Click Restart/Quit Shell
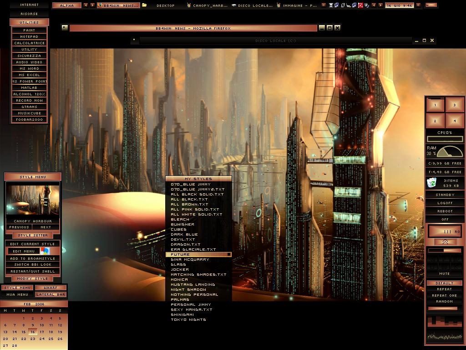 (x=32, y=271)
